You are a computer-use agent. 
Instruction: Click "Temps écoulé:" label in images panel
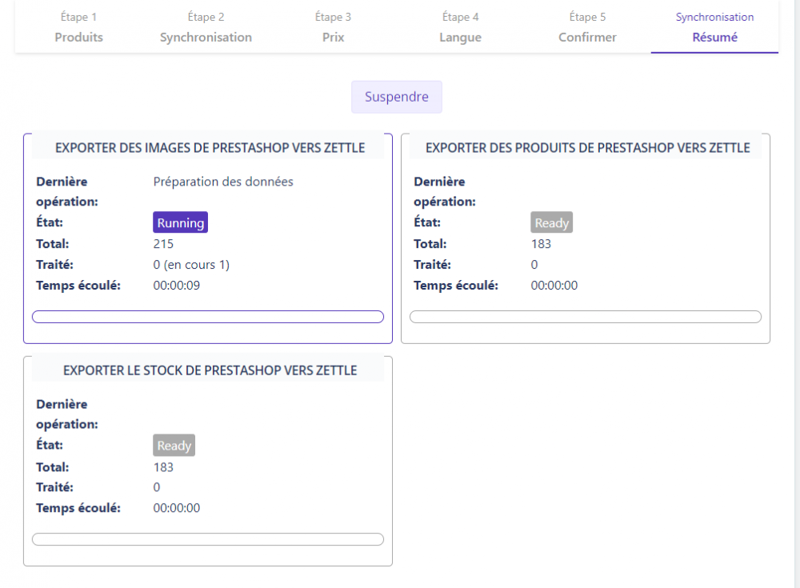pos(78,286)
